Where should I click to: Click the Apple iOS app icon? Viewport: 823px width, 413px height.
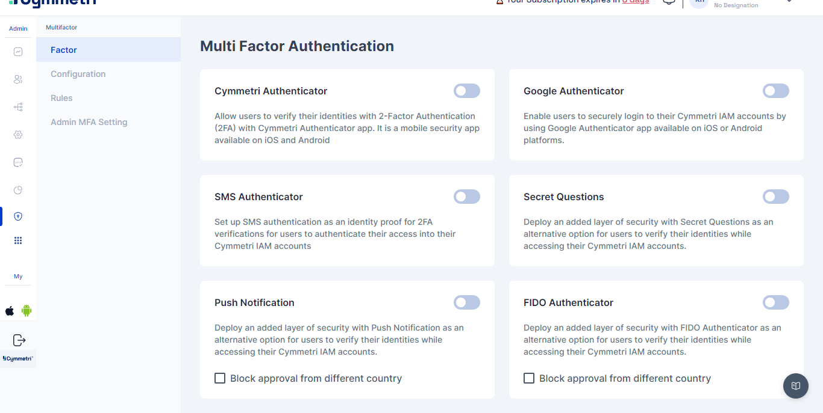[10, 311]
